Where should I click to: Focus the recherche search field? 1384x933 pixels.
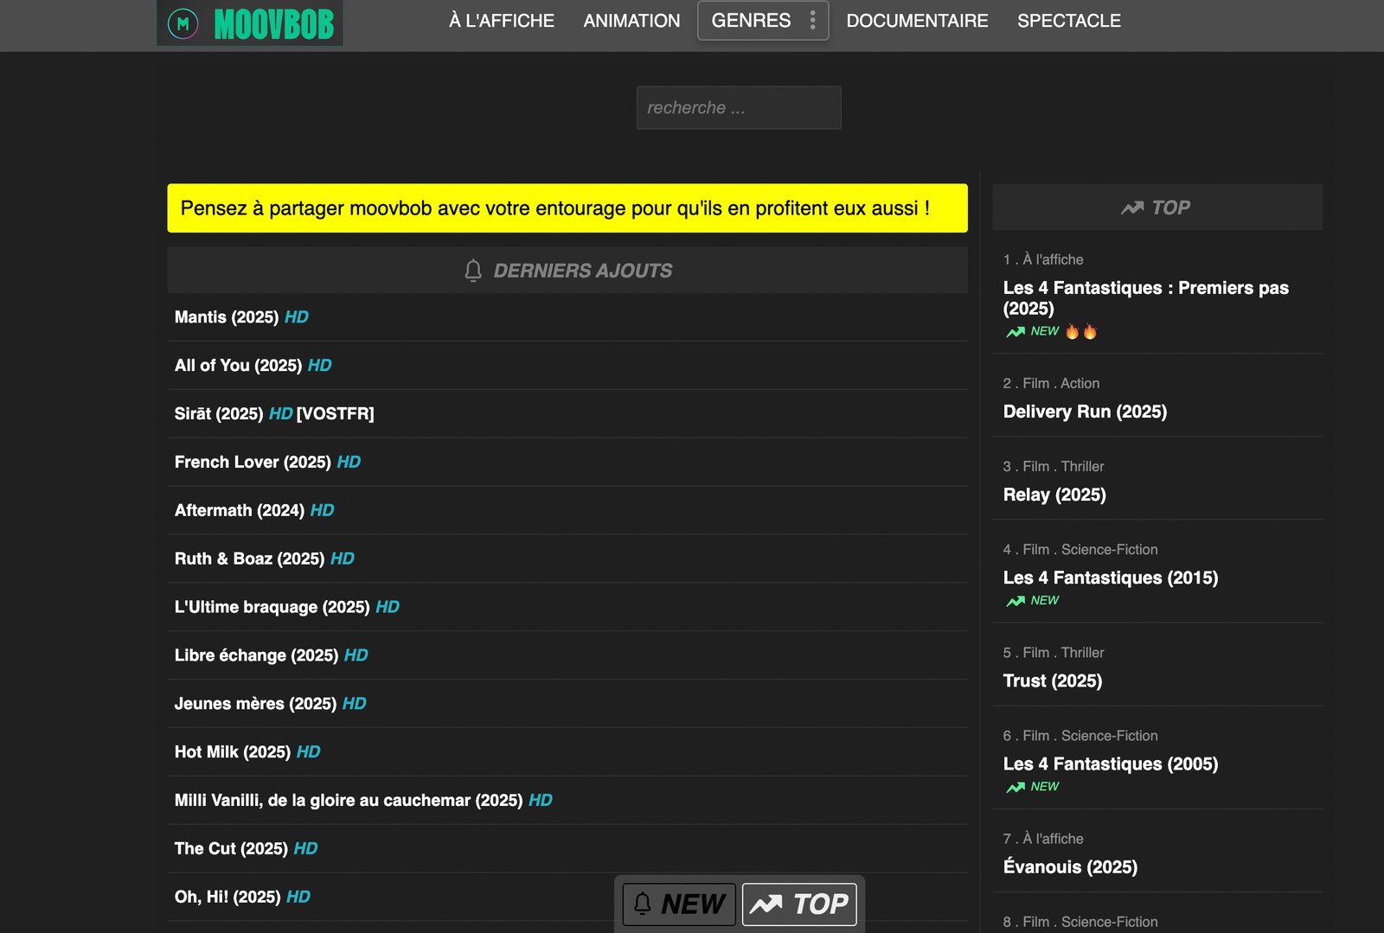pyautogui.click(x=739, y=108)
